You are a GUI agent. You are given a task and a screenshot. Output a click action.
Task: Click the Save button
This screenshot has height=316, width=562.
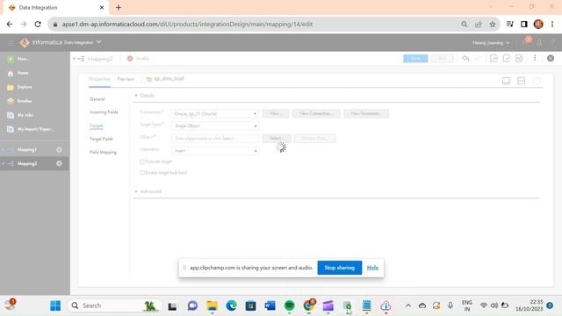415,59
